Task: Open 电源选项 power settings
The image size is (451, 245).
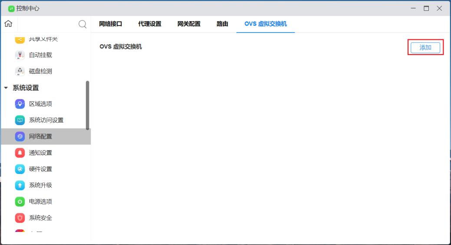Action: point(40,201)
